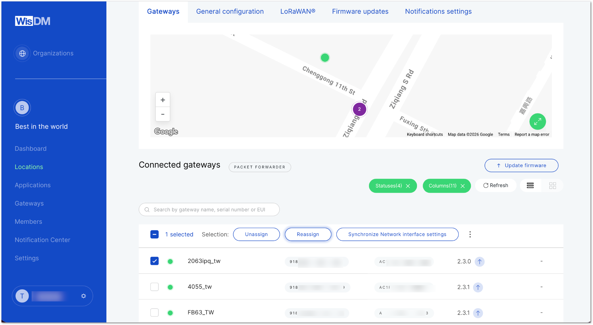Expand the map to fullscreen
Screen dimensions: 593x325
[537, 121]
